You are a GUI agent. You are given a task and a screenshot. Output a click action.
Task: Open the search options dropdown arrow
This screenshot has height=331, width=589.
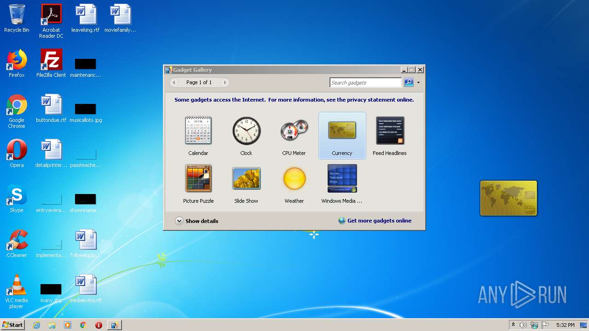[x=418, y=83]
